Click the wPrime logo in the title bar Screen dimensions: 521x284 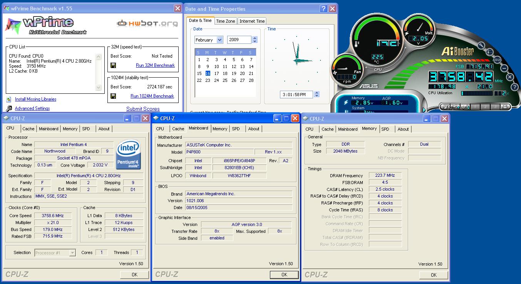[7, 8]
